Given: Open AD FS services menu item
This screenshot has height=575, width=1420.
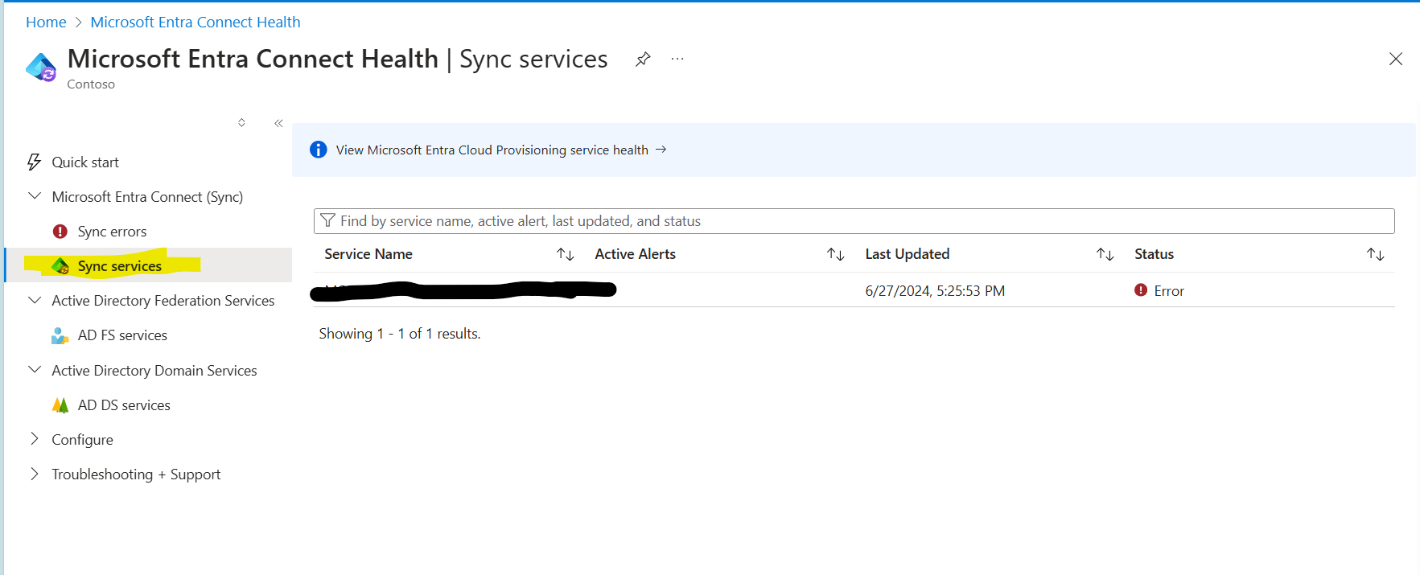Looking at the screenshot, I should pyautogui.click(x=122, y=335).
